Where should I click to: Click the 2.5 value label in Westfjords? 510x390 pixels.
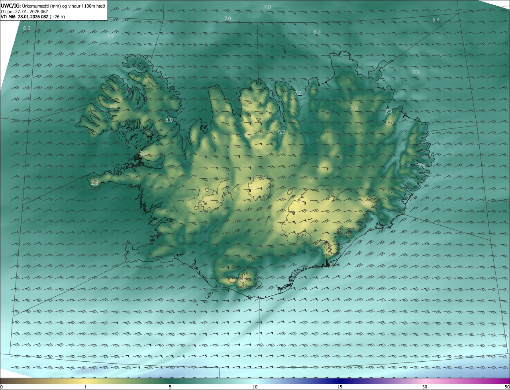113,107
